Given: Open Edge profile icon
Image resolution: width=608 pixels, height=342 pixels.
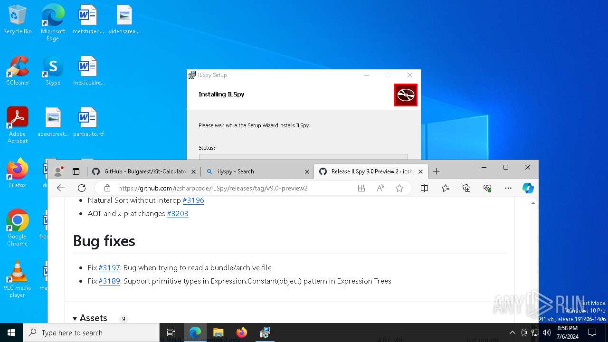Looking at the screenshot, I should coord(59,171).
